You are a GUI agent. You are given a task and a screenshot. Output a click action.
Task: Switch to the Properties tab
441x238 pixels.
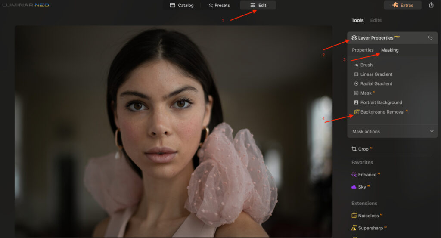coord(363,50)
